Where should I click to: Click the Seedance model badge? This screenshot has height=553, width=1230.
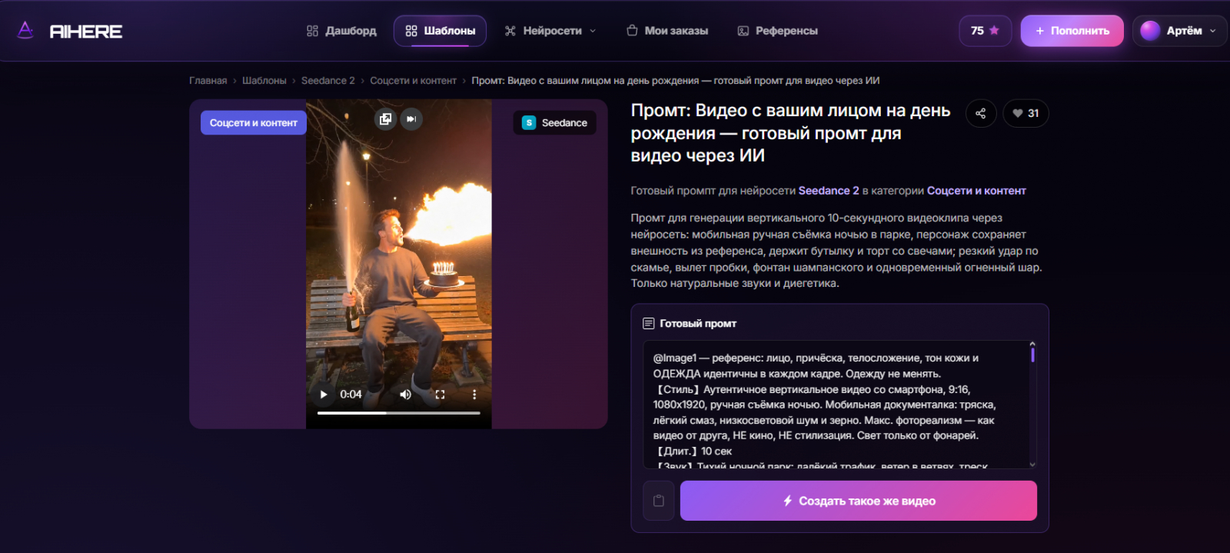554,123
